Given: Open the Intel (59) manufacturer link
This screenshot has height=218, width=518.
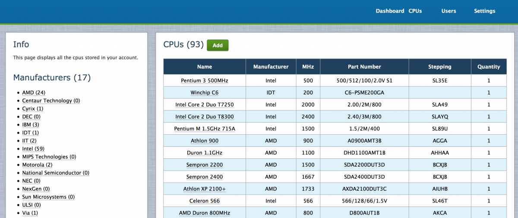Looking at the screenshot, I should click(33, 149).
